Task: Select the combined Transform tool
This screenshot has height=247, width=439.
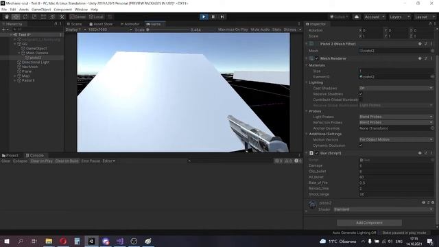Action: click(52, 16)
